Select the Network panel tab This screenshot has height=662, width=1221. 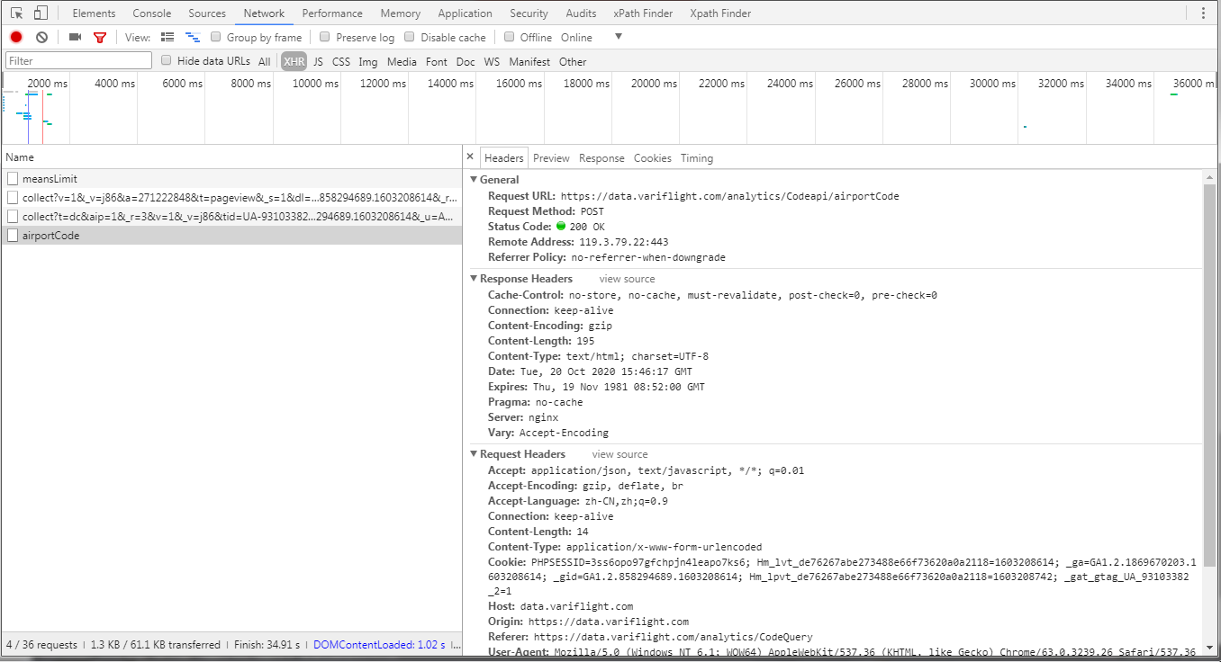point(264,13)
